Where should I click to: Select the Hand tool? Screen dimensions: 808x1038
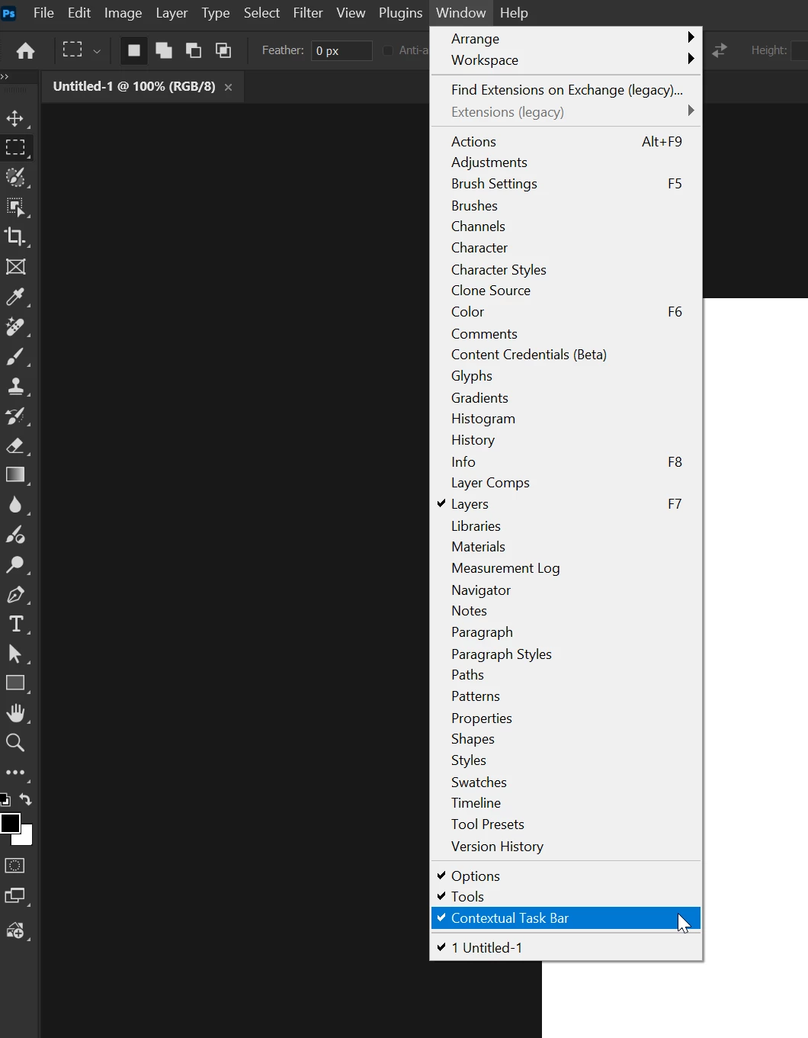tap(15, 713)
